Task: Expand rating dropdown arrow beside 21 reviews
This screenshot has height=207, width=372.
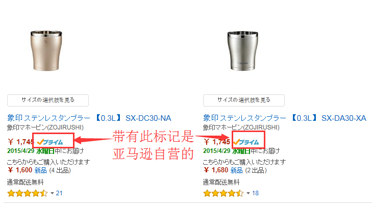Action: click(x=52, y=193)
